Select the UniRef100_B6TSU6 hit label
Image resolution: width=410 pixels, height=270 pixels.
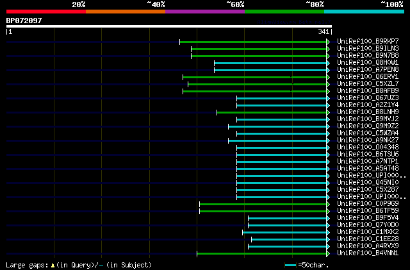tap(368, 155)
